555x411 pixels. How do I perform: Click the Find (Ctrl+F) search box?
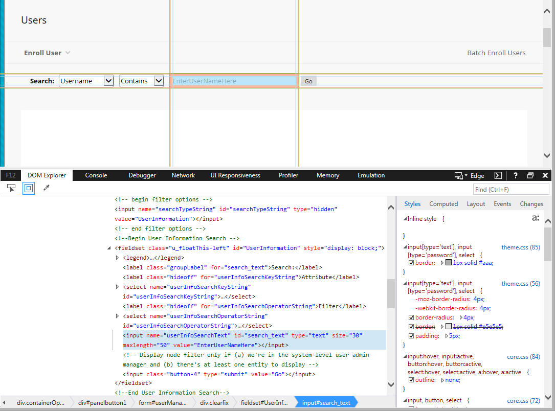coord(511,189)
